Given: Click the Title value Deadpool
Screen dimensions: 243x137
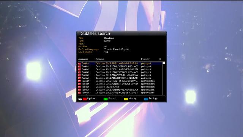Looking at the screenshot, I should coord(109,38).
